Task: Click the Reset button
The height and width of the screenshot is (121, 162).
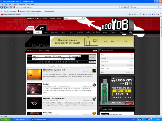Action: click(92, 62)
